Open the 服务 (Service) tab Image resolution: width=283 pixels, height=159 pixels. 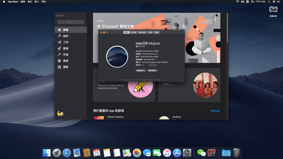pyautogui.click(x=157, y=32)
